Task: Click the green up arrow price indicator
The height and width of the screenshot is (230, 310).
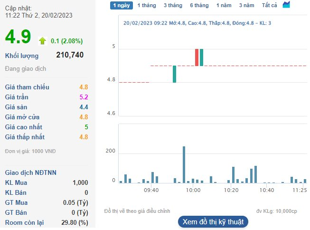Action: pyautogui.click(x=43, y=40)
